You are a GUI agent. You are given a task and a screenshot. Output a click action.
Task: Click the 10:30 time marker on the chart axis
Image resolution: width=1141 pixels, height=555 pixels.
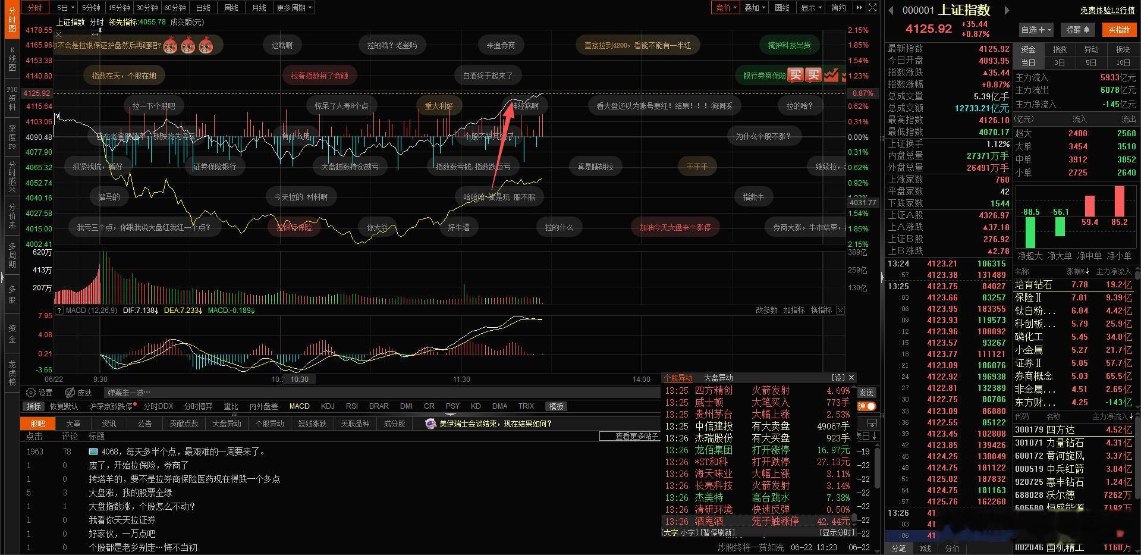coord(300,380)
